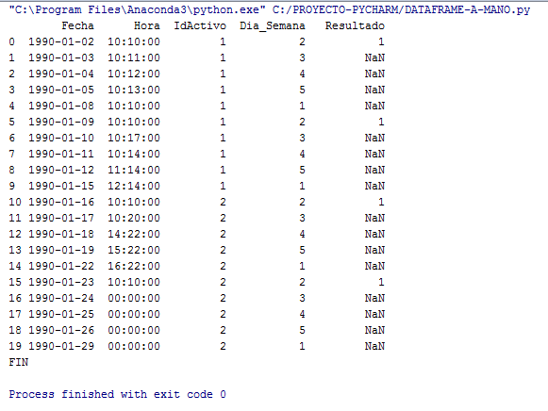
Task: Click the date 1990-01-02 in row 0
Action: pos(61,41)
